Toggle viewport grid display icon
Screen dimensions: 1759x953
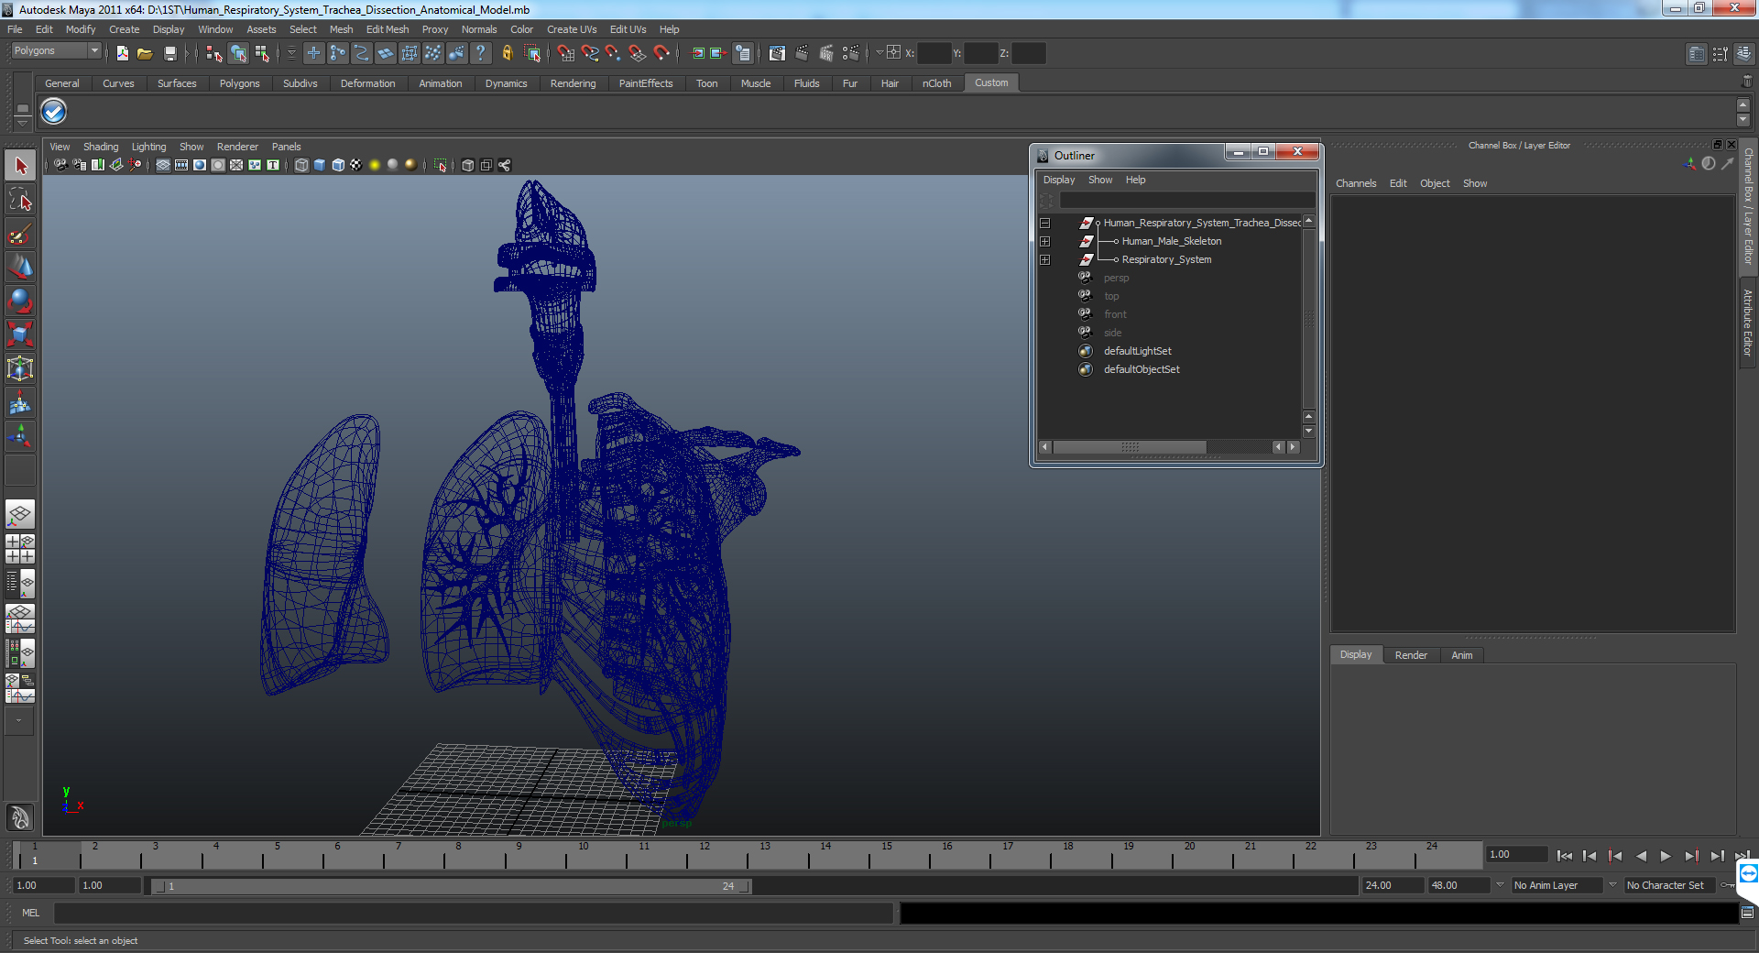click(x=163, y=165)
